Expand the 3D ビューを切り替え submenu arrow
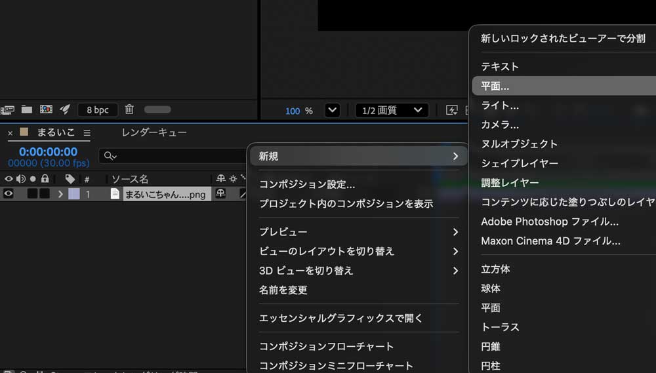This screenshot has width=656, height=373. 456,271
